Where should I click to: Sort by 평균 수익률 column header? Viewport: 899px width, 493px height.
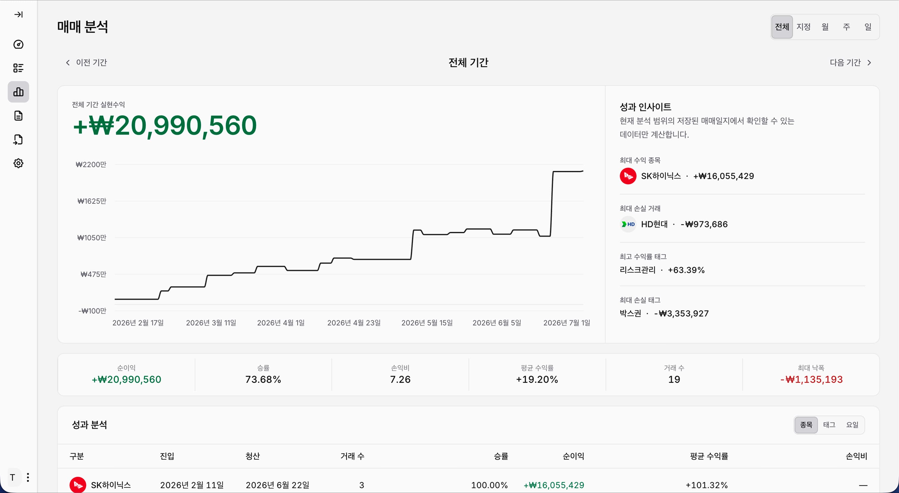709,456
